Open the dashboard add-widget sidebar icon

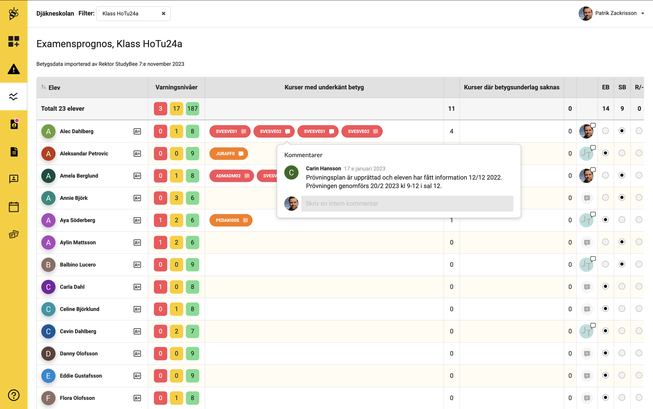(14, 41)
